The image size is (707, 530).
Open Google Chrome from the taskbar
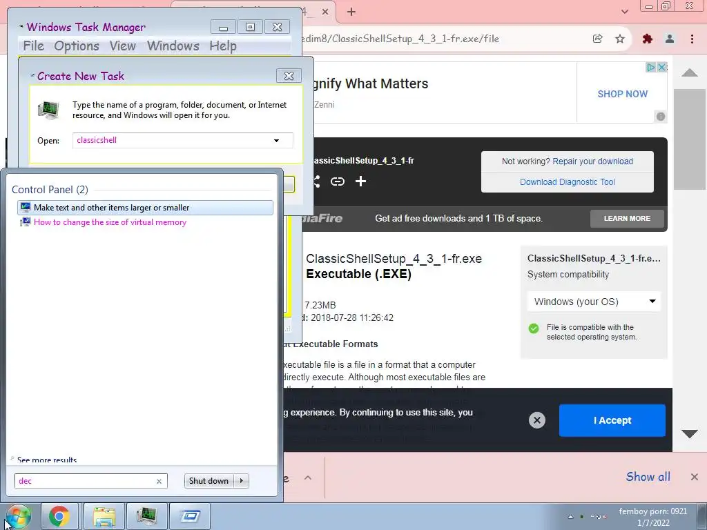click(x=59, y=516)
